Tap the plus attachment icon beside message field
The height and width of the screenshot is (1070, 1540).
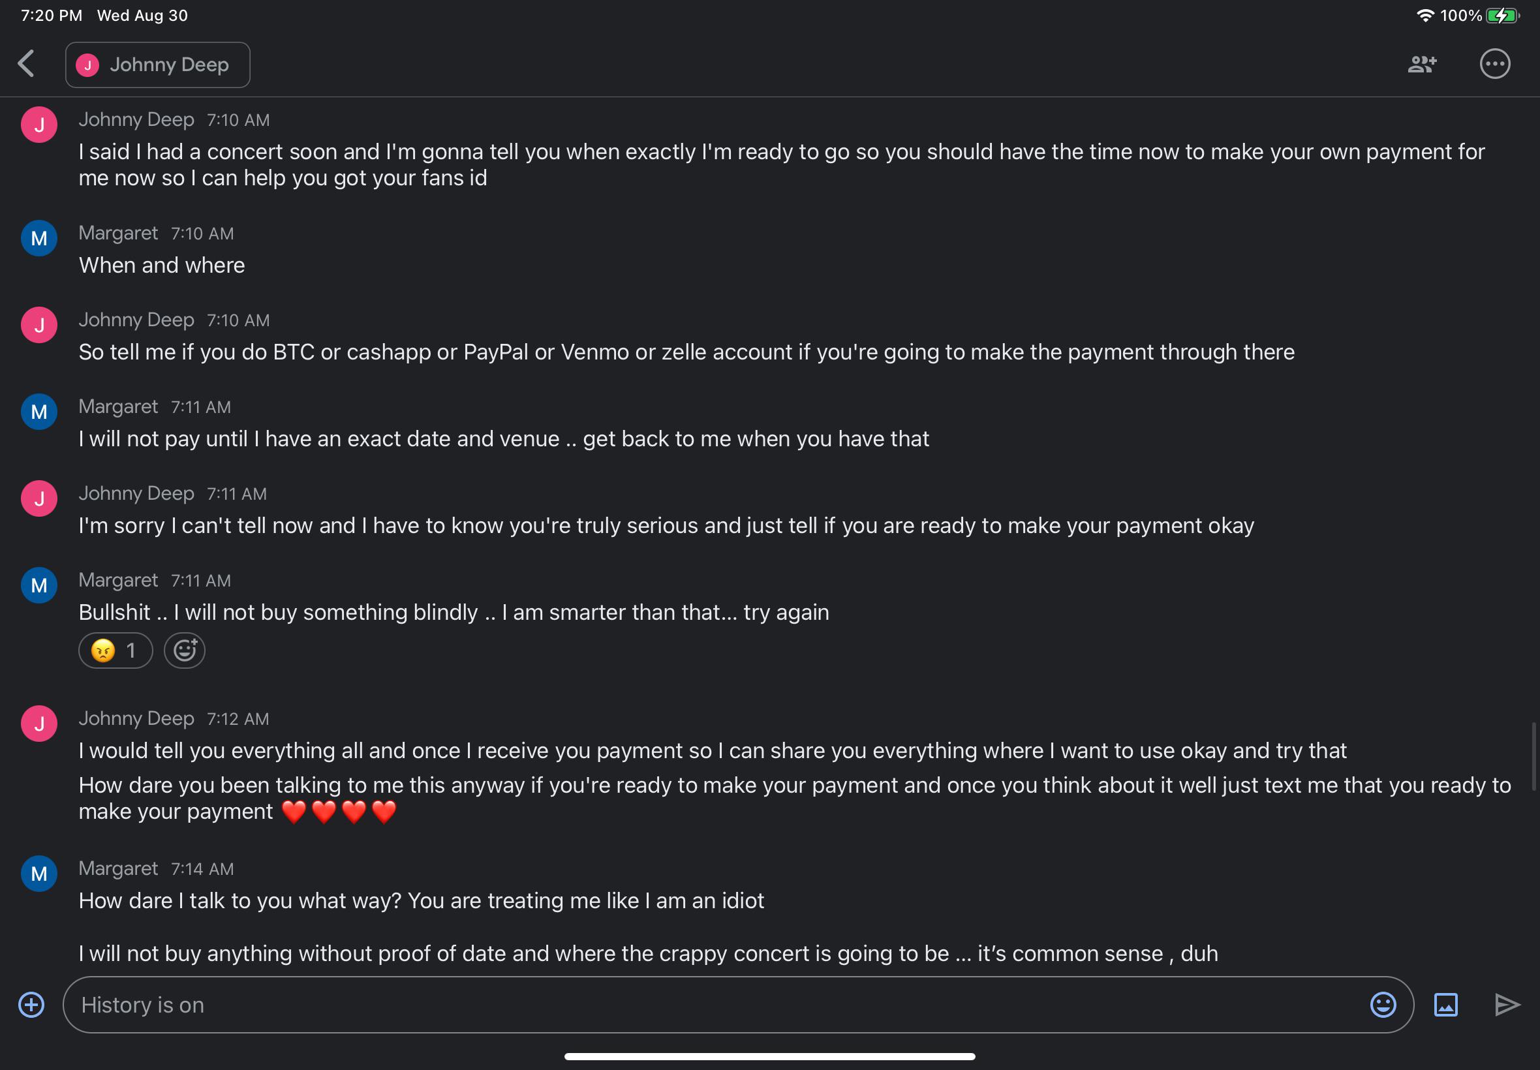point(31,1004)
